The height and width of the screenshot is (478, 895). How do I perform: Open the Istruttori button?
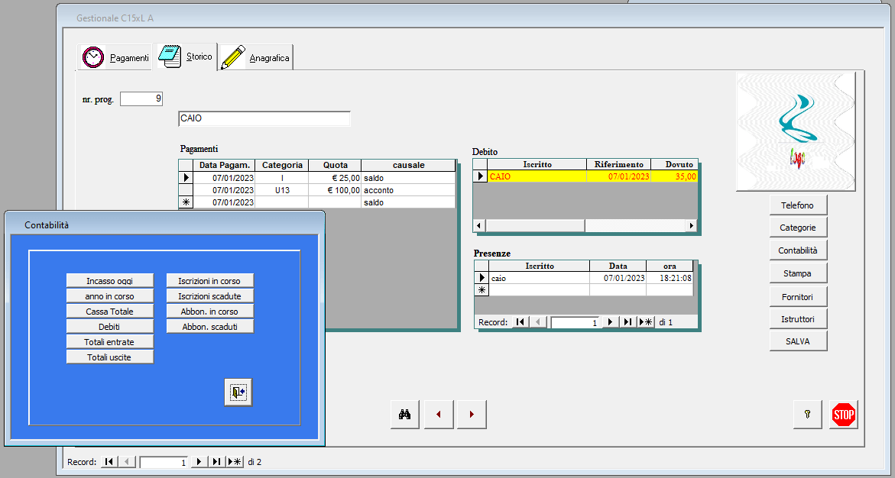tap(798, 319)
